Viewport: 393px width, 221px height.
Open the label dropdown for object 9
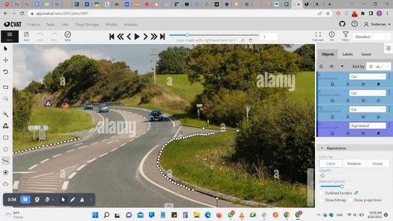point(367,93)
